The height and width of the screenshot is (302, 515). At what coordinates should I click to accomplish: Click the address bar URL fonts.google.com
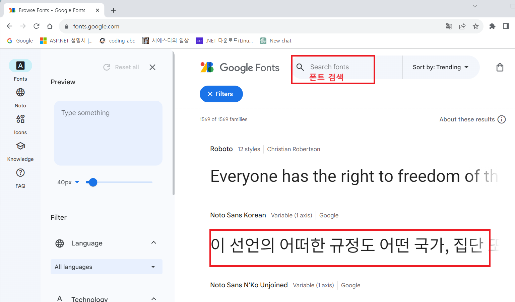(96, 26)
